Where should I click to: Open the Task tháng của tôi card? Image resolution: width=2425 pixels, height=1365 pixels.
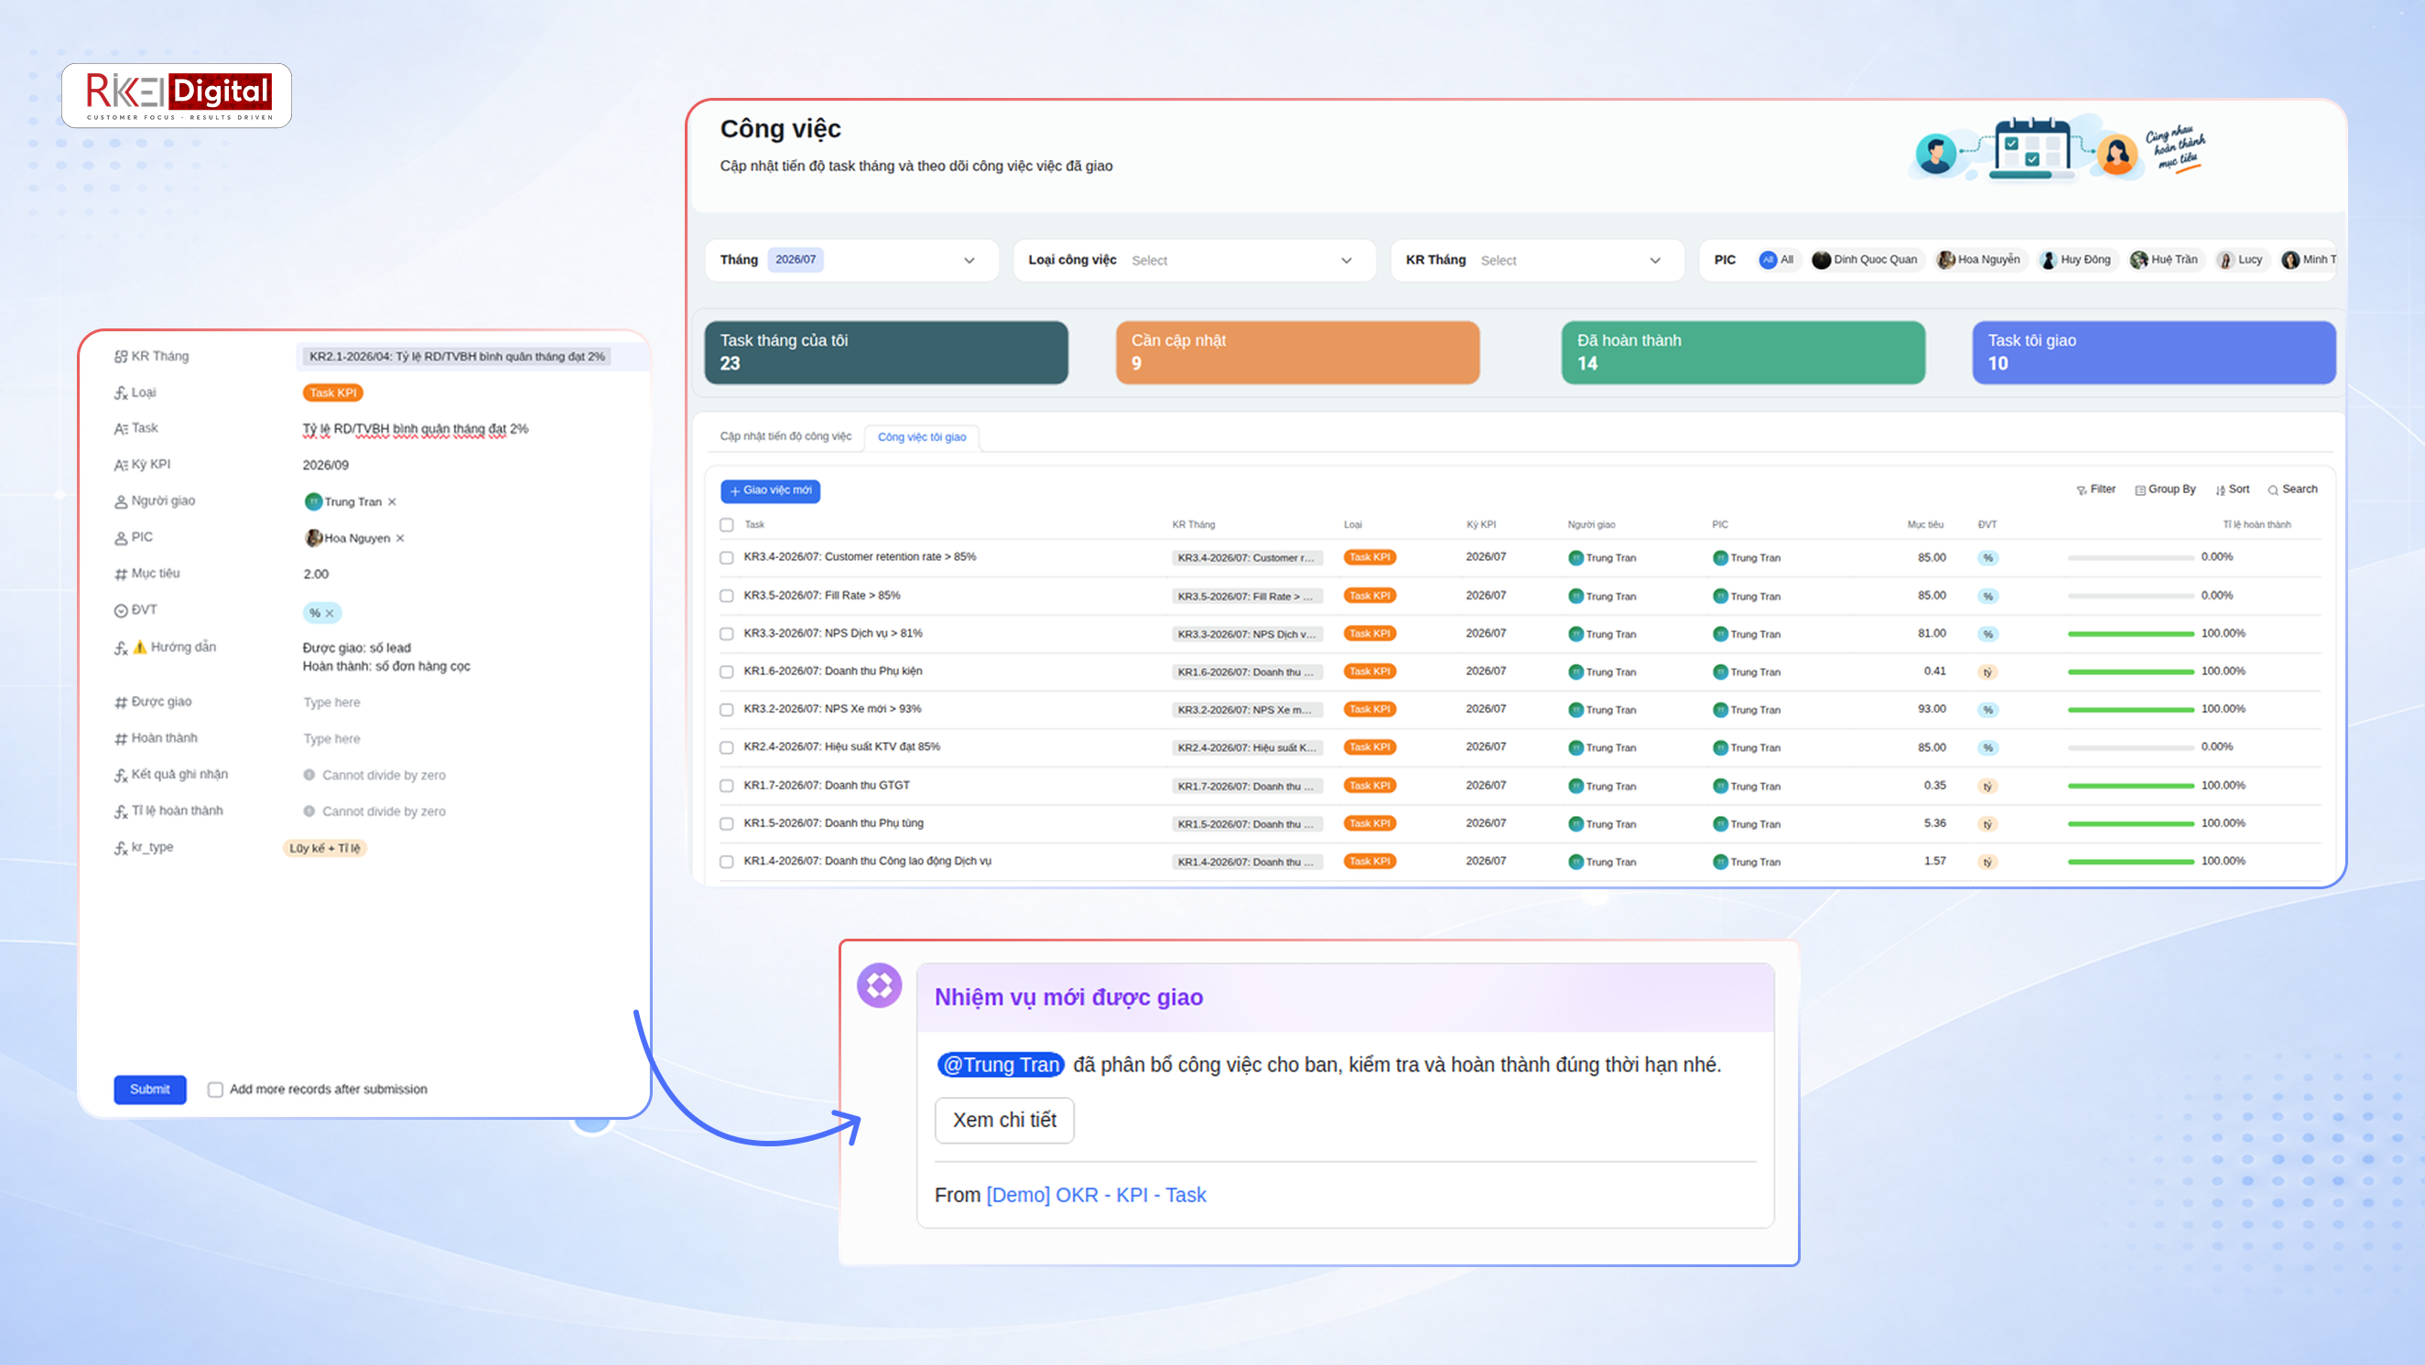pos(886,353)
